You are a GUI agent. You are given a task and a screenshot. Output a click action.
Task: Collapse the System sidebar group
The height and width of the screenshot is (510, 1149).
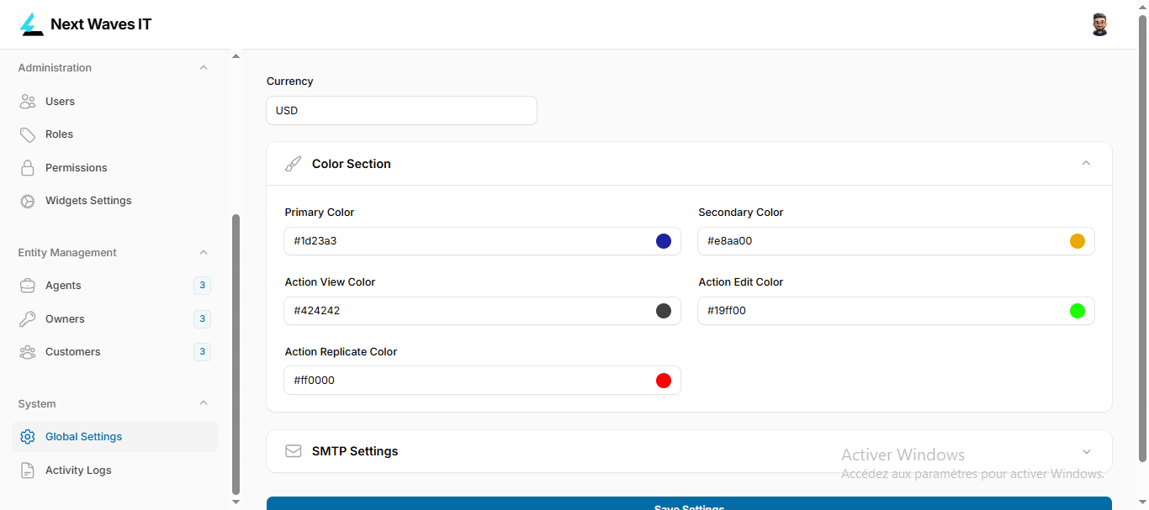(204, 403)
